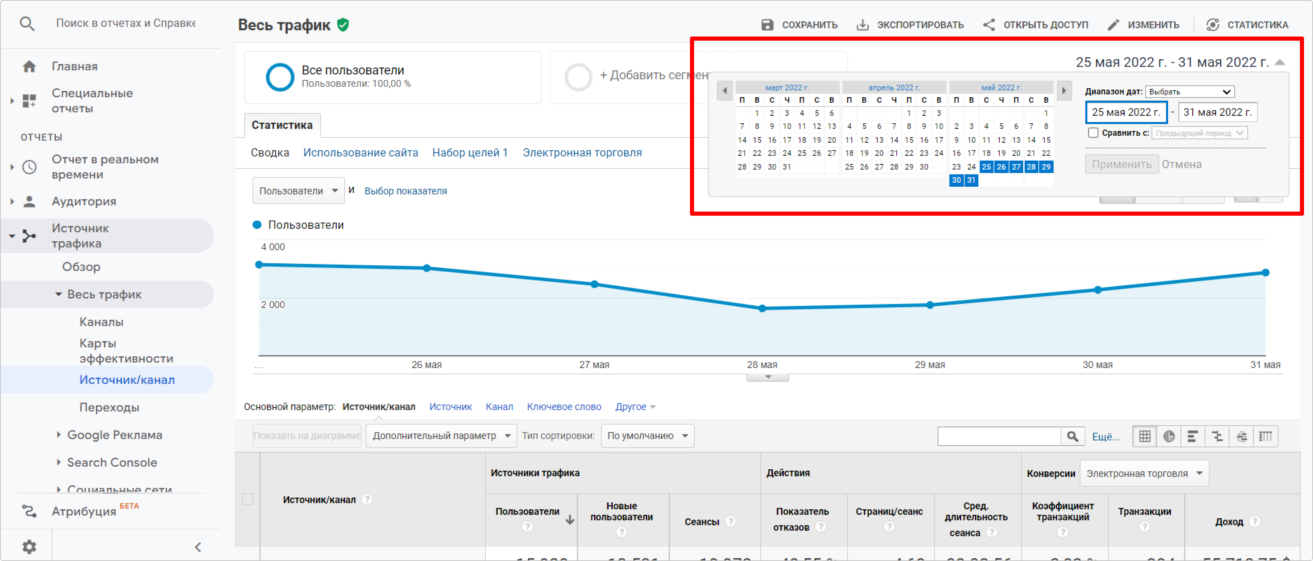Switch to pie chart table view

1169,436
